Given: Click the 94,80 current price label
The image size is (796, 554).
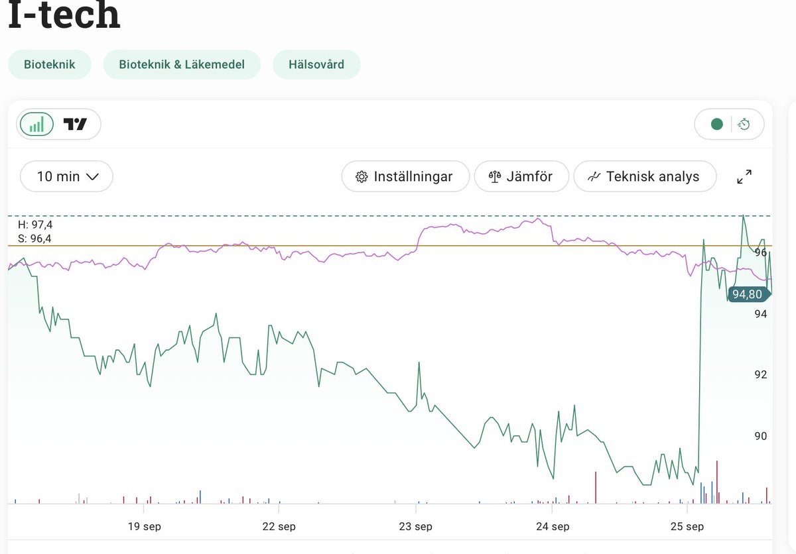Looking at the screenshot, I should pos(748,294).
